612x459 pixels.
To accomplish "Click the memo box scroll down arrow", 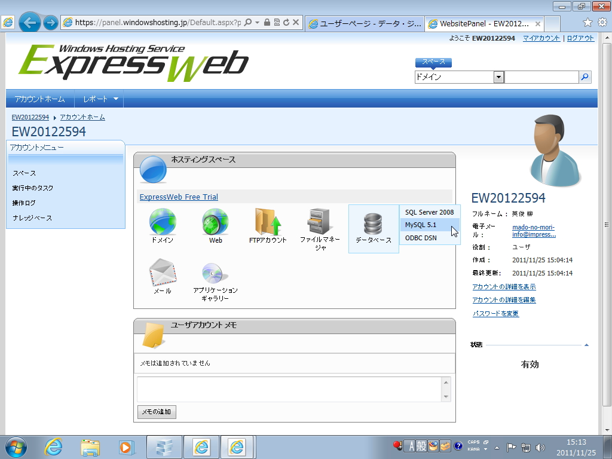I will (446, 397).
